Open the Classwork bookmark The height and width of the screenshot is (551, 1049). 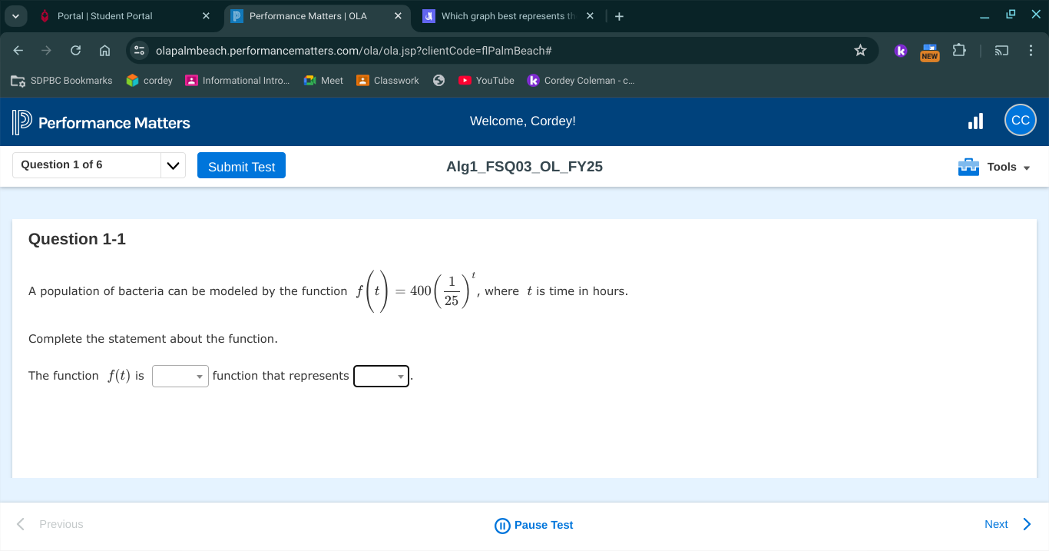(x=389, y=80)
